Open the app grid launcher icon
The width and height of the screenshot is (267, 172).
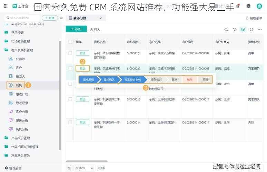pyautogui.click(x=6, y=6)
